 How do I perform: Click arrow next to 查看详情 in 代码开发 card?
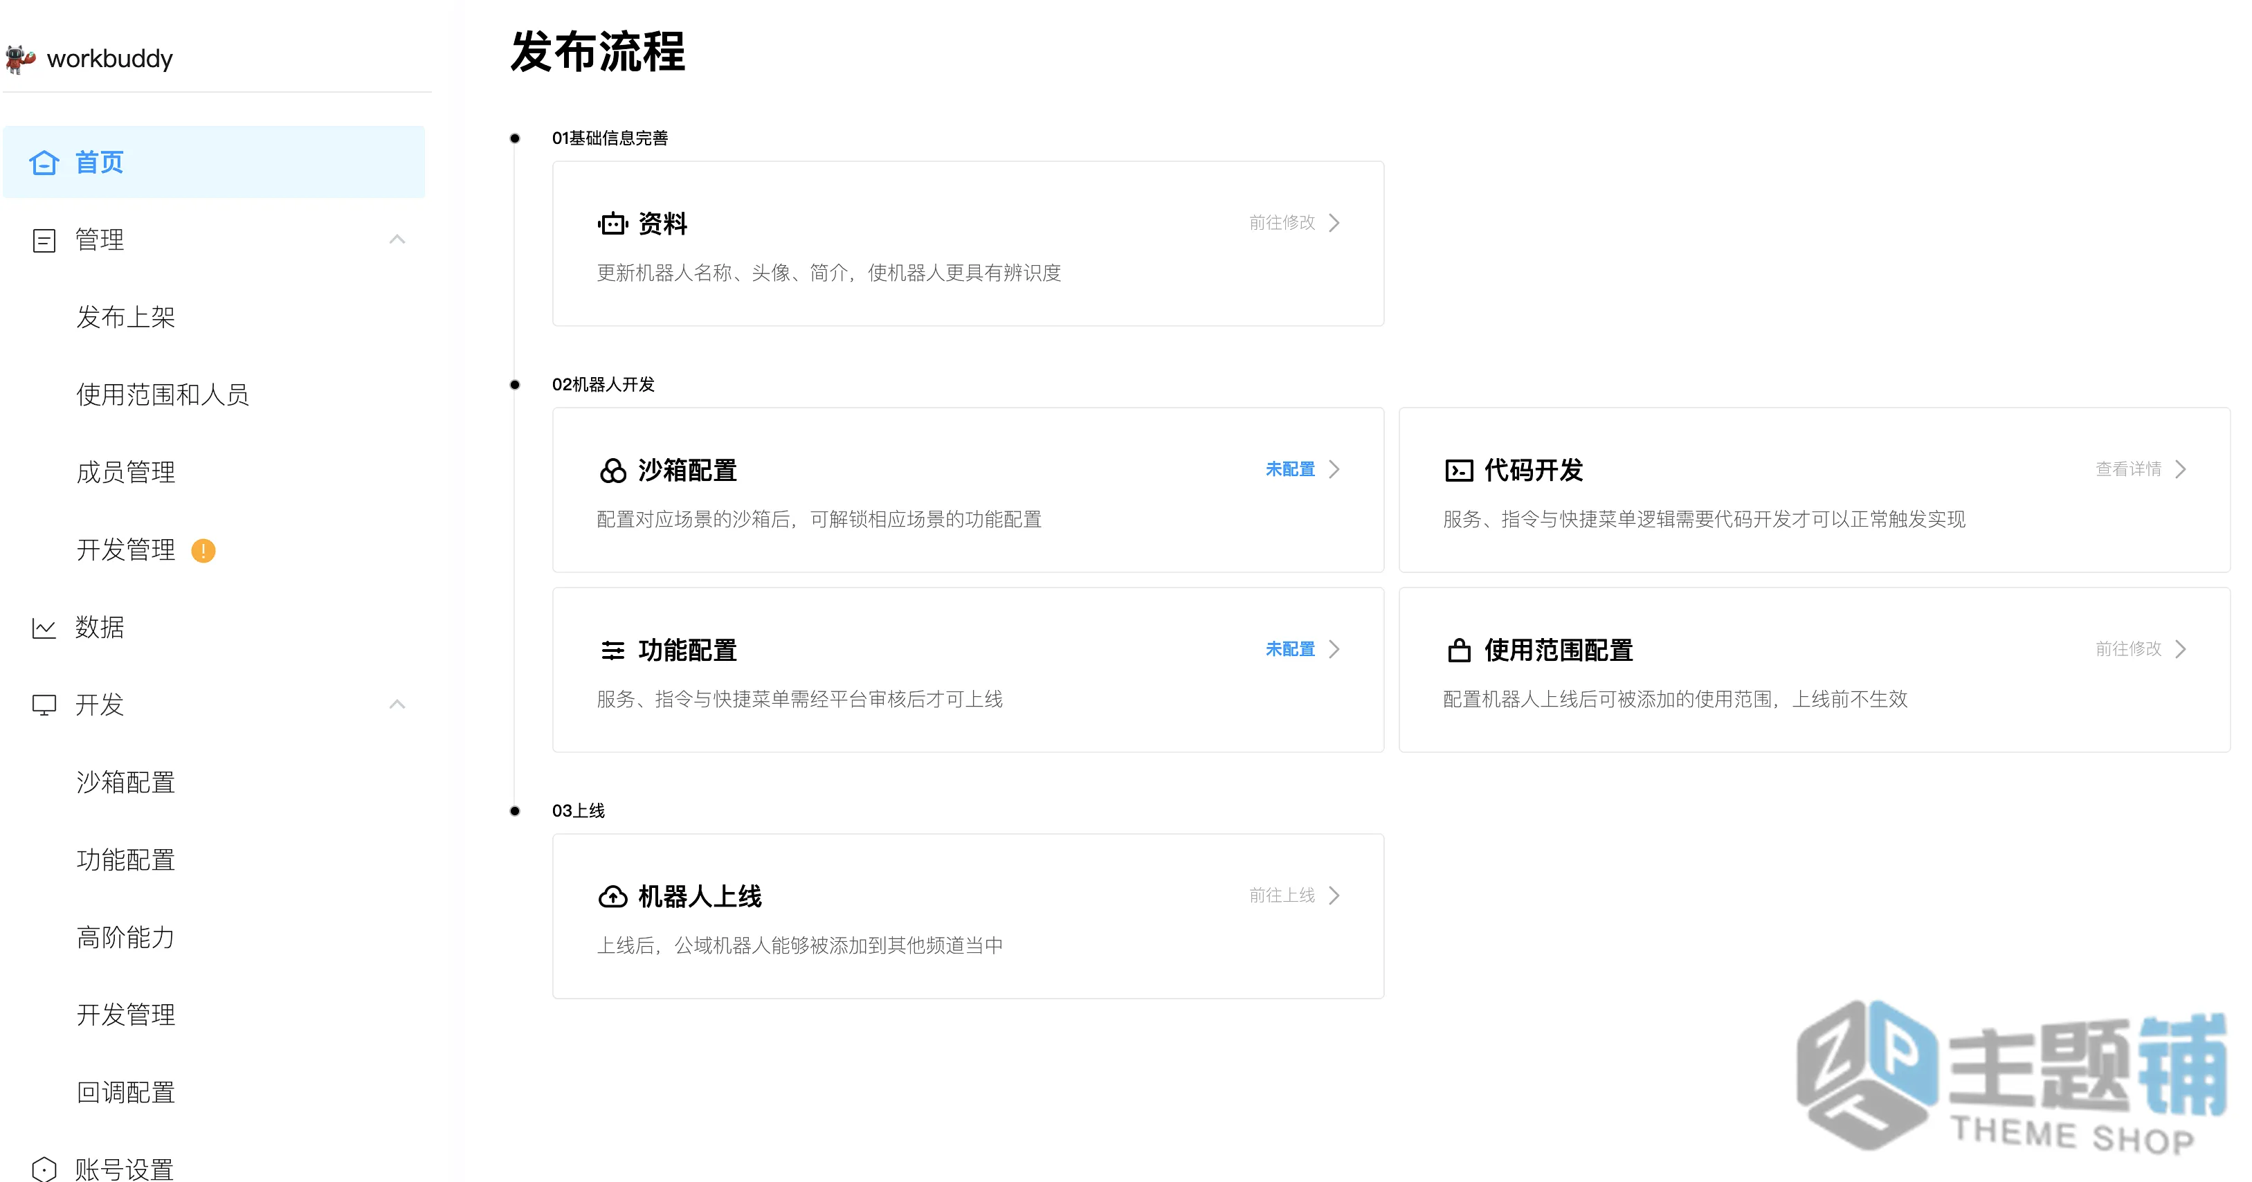point(2180,469)
